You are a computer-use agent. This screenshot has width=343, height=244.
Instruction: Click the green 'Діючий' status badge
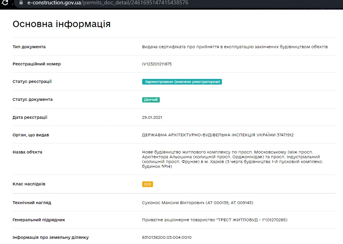(151, 100)
